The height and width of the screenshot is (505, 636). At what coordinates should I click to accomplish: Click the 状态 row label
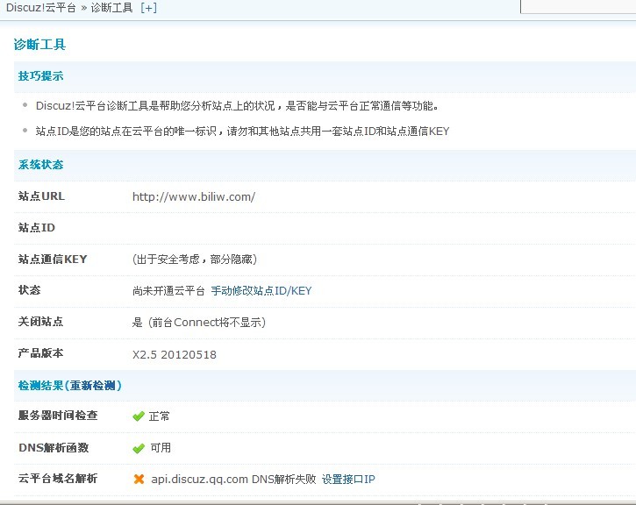(29, 290)
